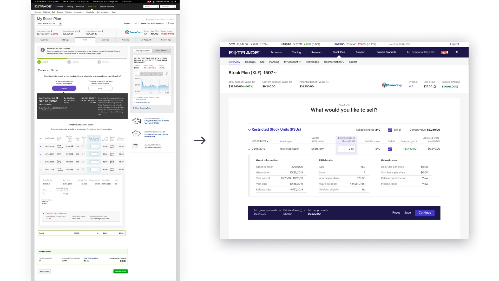
Task: Expand the Tax Information submenu
Action: pos(334,62)
